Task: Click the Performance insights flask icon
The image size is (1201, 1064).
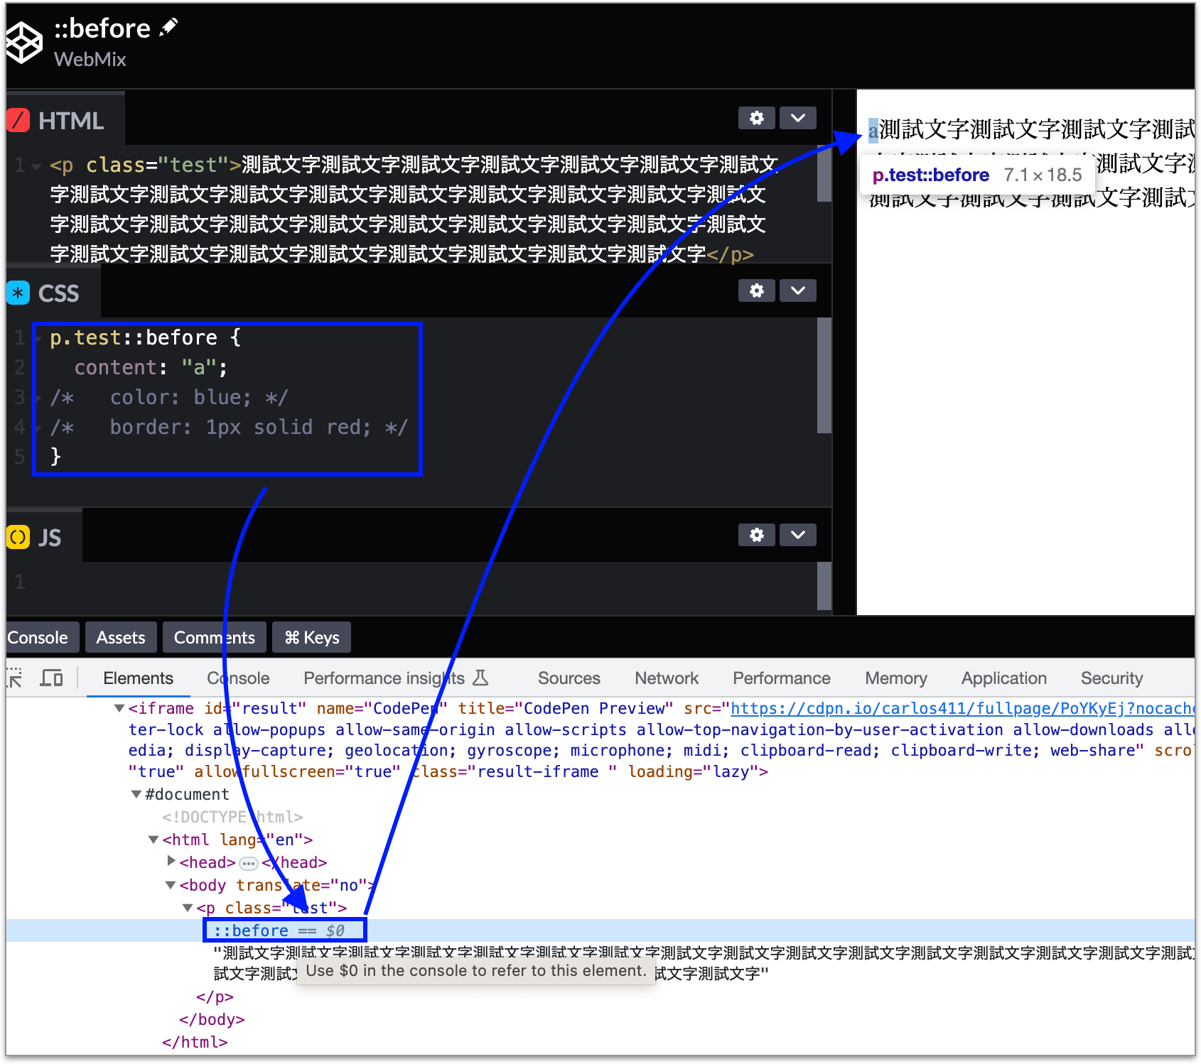Action: pos(481,678)
